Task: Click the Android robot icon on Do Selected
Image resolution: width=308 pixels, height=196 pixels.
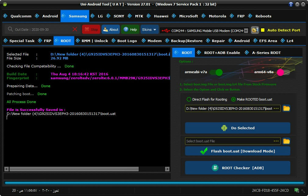Action: (224, 128)
